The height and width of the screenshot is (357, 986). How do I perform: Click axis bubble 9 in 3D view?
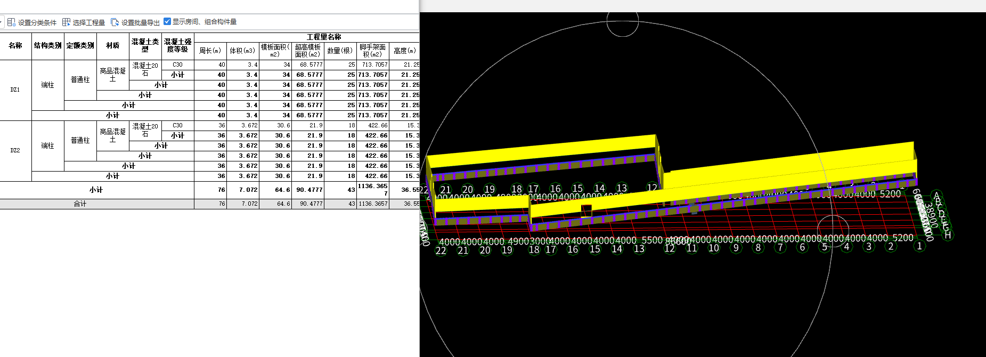tap(736, 248)
